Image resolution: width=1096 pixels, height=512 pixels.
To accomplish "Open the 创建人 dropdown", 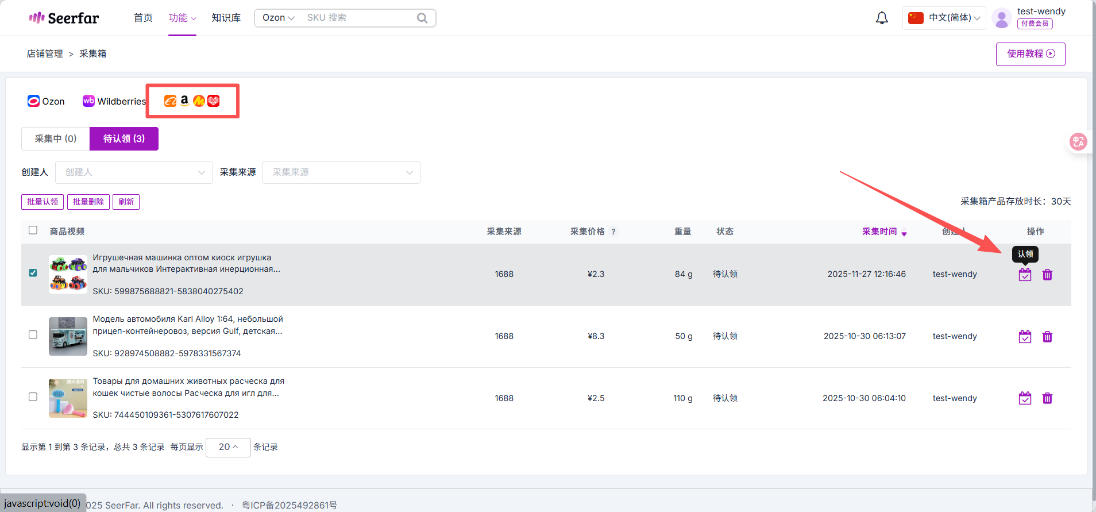I will pos(134,172).
